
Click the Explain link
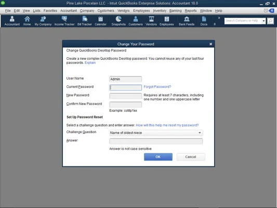click(90, 63)
